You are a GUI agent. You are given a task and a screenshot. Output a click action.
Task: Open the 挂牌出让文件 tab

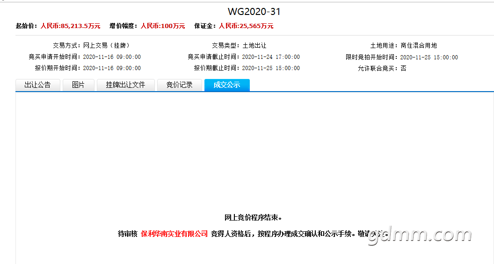coord(126,85)
